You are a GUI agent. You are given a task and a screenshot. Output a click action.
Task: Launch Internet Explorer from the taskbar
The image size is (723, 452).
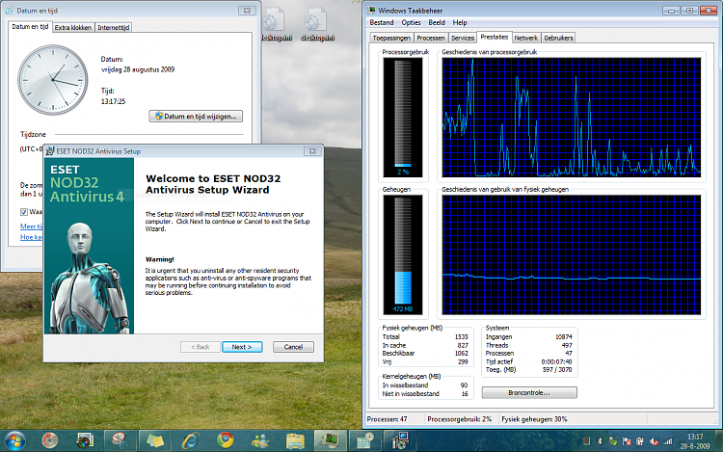[190, 441]
